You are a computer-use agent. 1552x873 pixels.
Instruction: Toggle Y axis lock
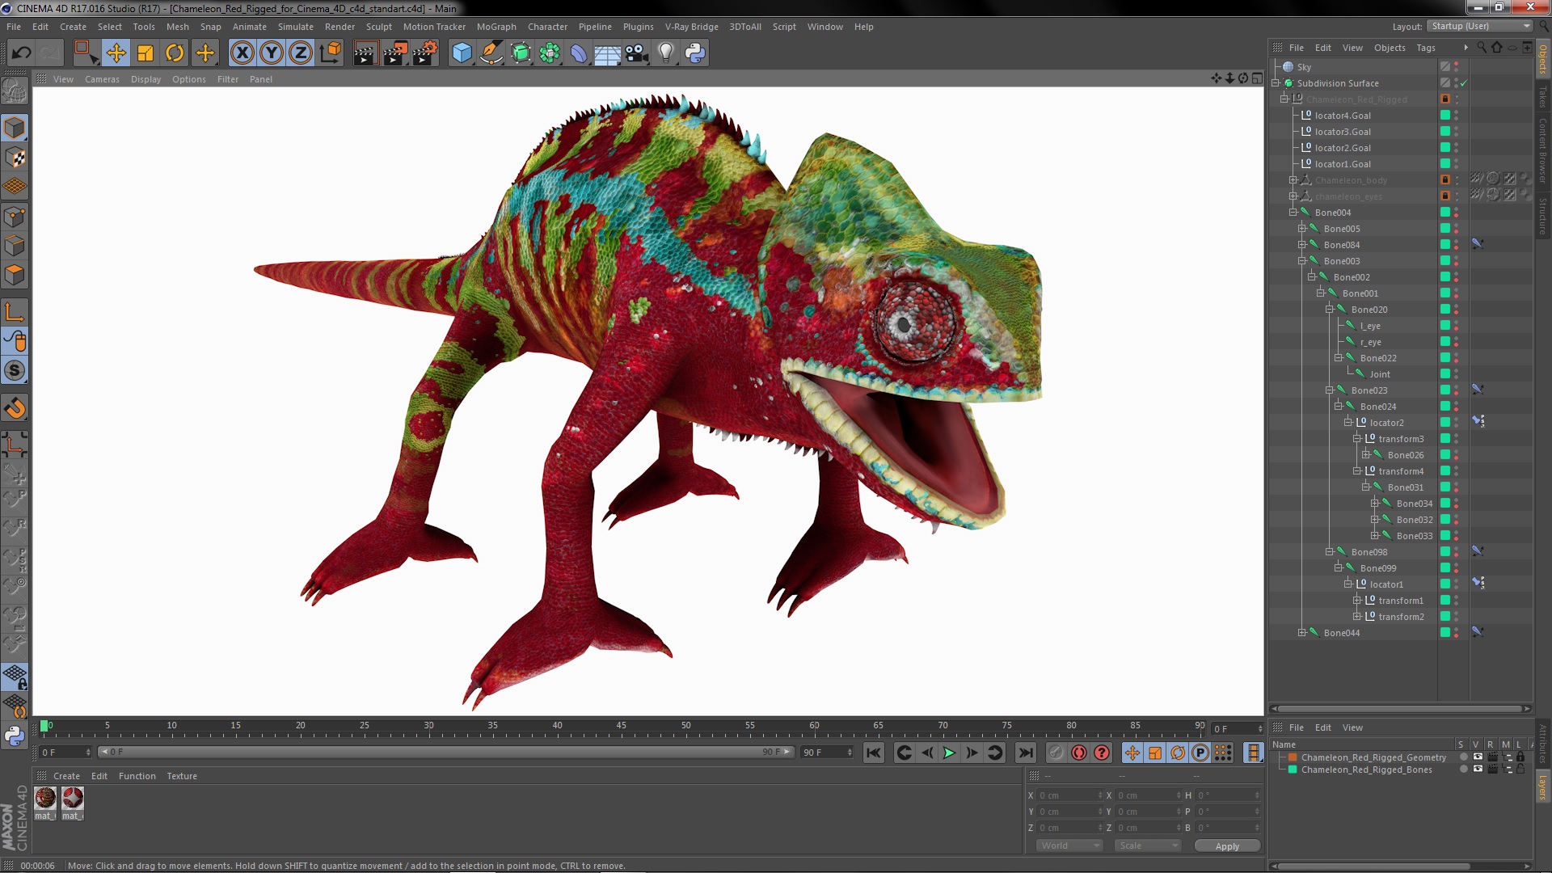click(x=272, y=53)
